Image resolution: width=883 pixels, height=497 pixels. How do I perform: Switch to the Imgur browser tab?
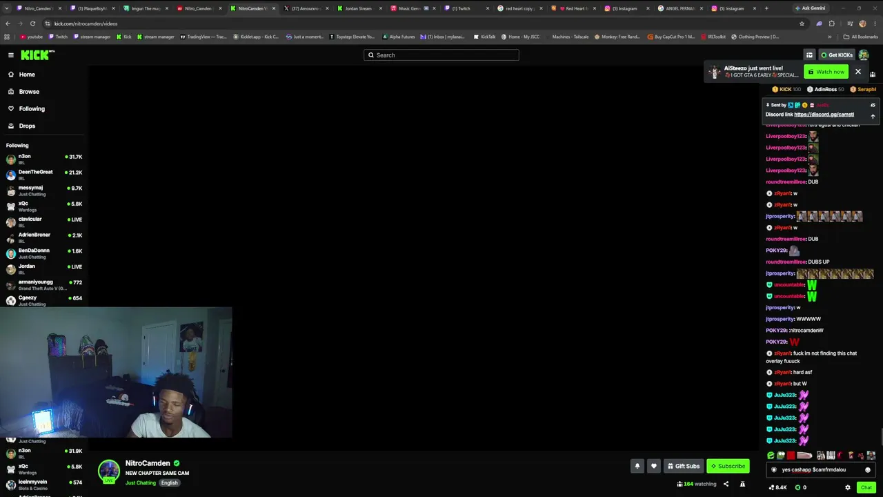tap(146, 8)
